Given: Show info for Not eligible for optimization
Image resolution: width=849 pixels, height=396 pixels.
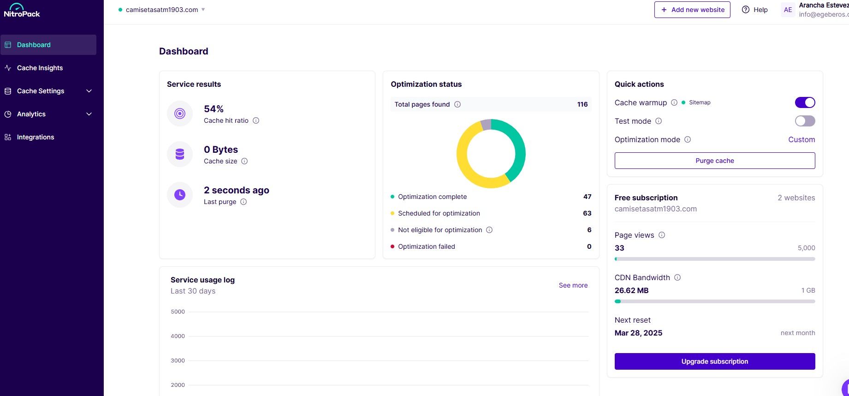Looking at the screenshot, I should [x=489, y=230].
